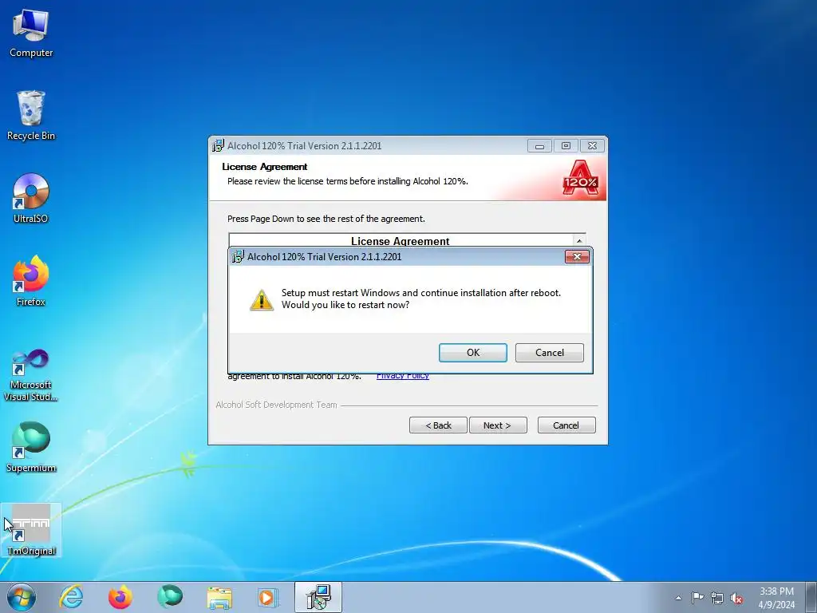This screenshot has width=817, height=613.
Task: Click the 'License Agreement' heading in the text box
Action: [x=401, y=241]
